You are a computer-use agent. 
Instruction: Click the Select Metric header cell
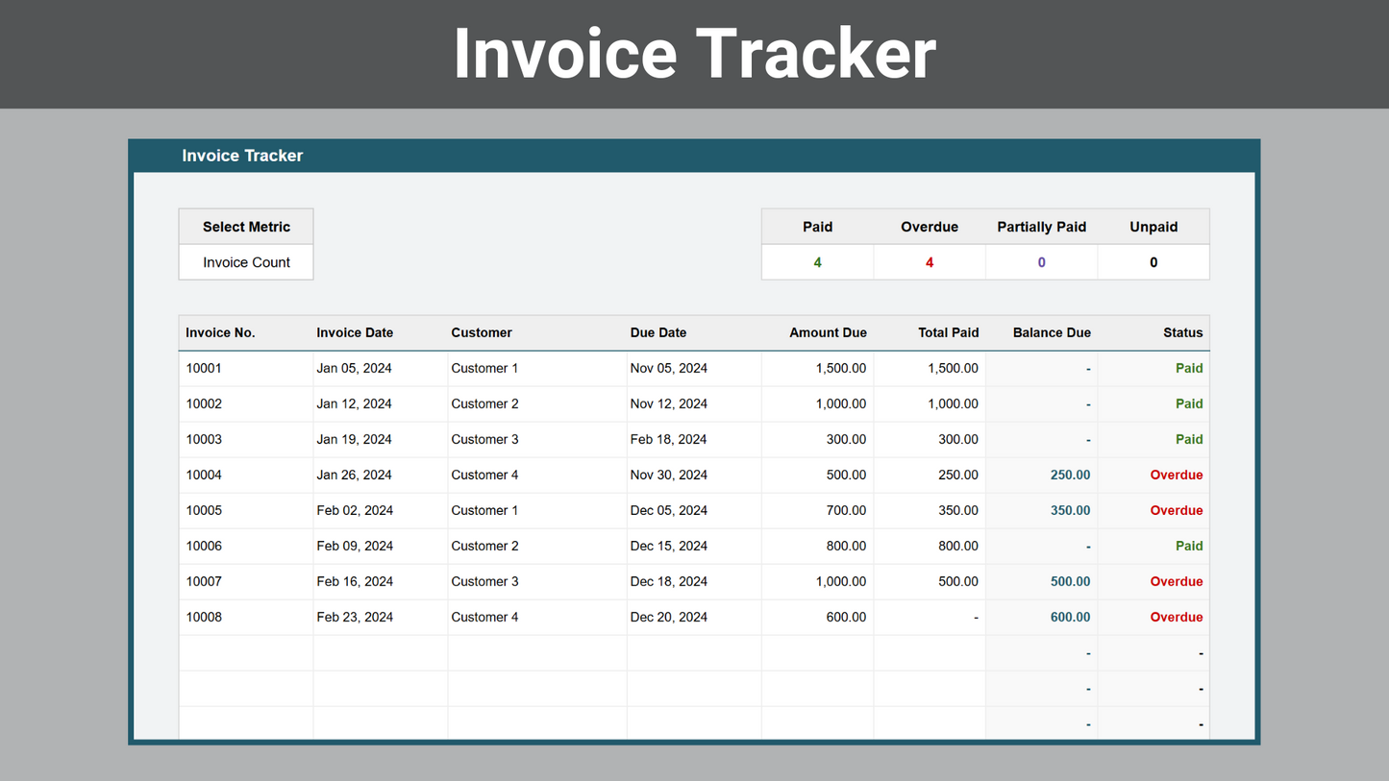(x=246, y=227)
